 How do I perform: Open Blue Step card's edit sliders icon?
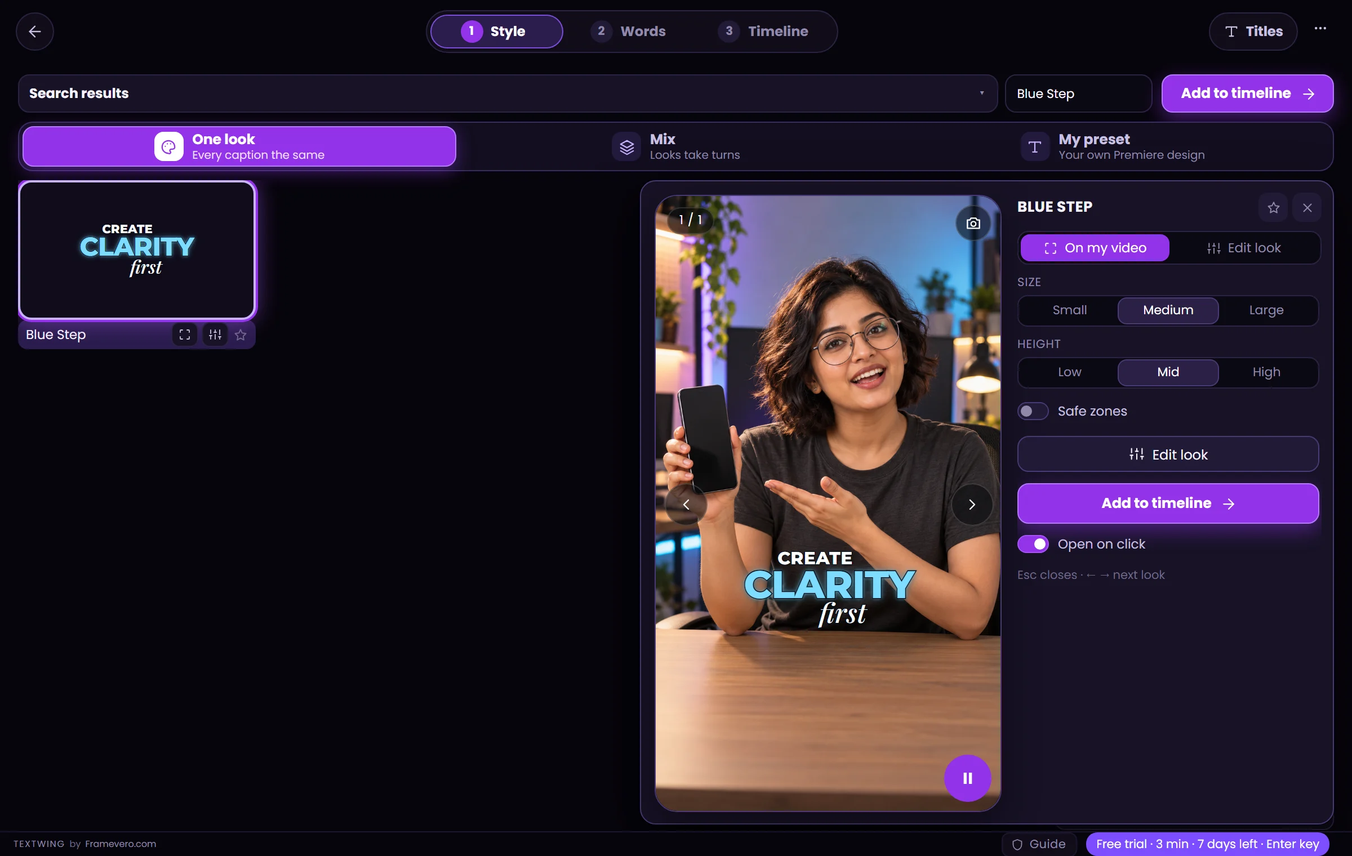(x=215, y=335)
